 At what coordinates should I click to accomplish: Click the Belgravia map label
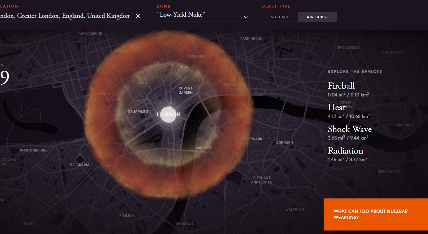pos(80,165)
